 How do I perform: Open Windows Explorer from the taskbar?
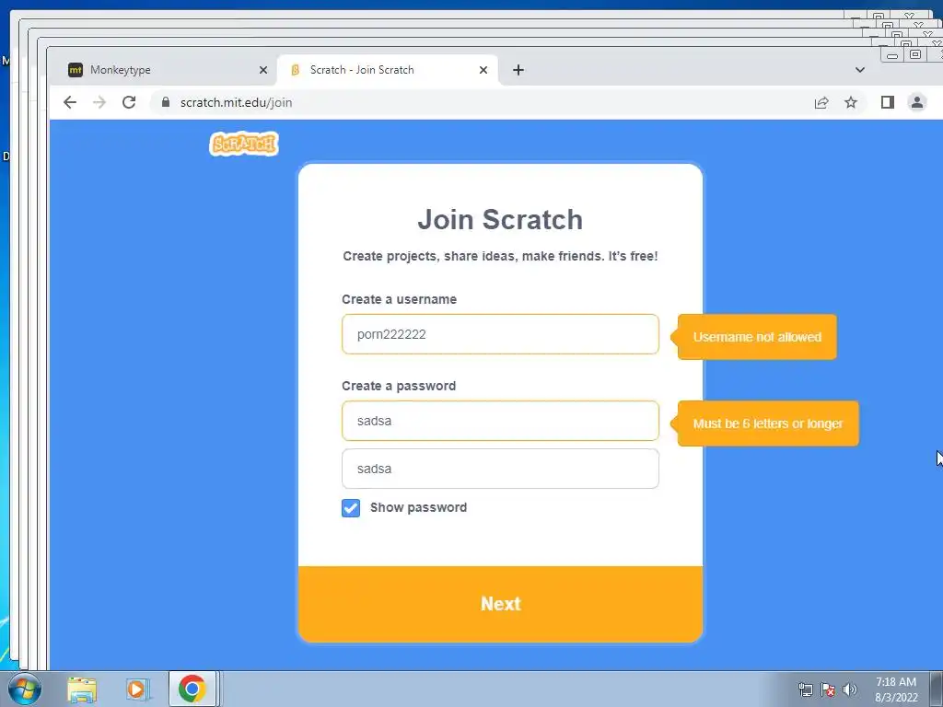(82, 690)
